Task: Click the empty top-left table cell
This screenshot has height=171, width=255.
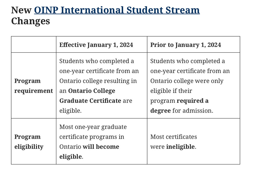Action: [x=34, y=44]
